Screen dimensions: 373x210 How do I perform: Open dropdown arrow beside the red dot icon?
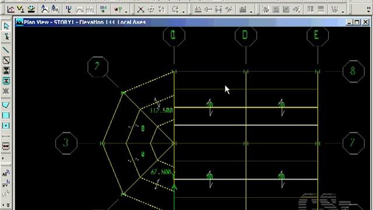[126, 11]
